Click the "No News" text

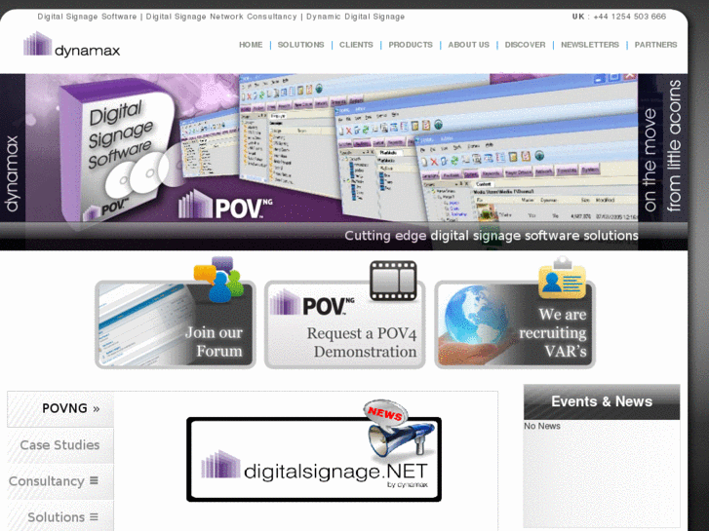pyautogui.click(x=542, y=426)
